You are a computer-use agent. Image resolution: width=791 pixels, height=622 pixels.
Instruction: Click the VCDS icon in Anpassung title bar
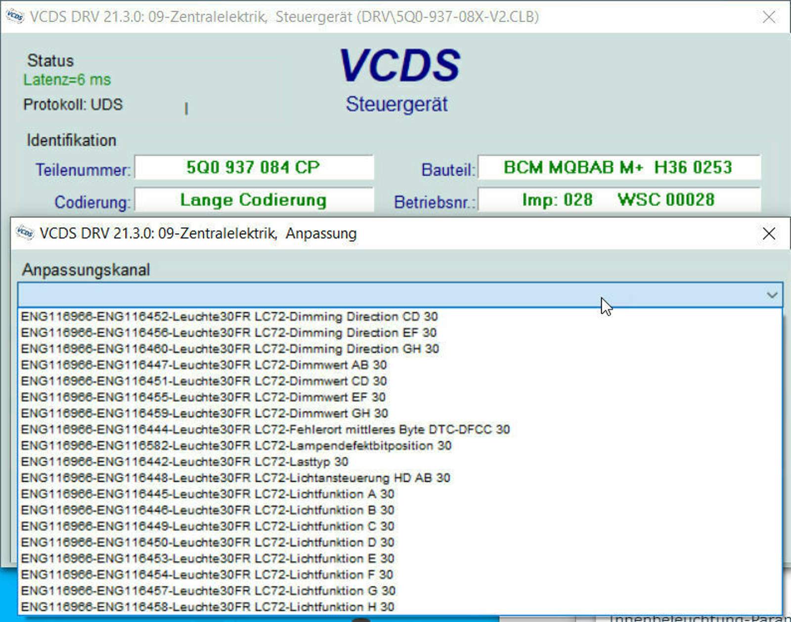click(24, 232)
